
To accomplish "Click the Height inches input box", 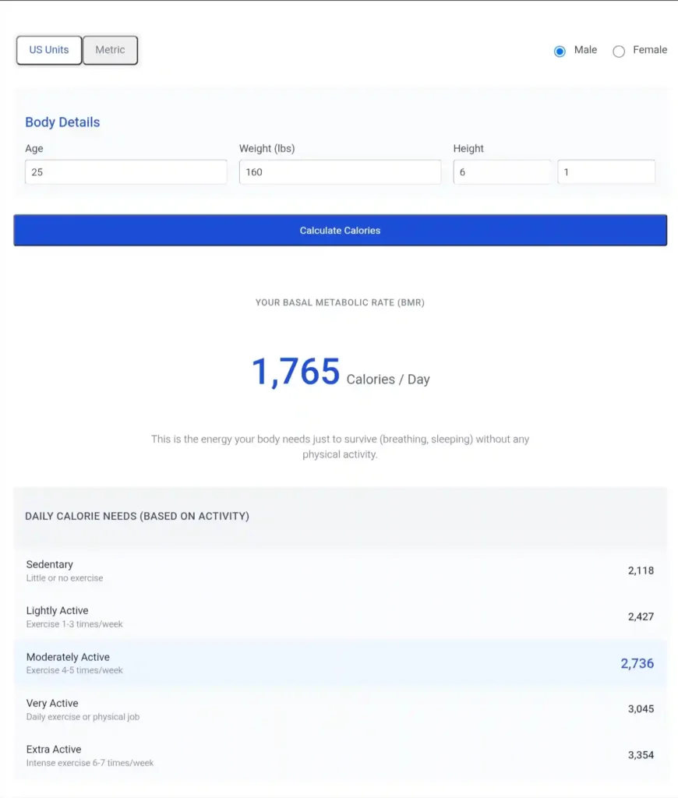I will (x=606, y=171).
